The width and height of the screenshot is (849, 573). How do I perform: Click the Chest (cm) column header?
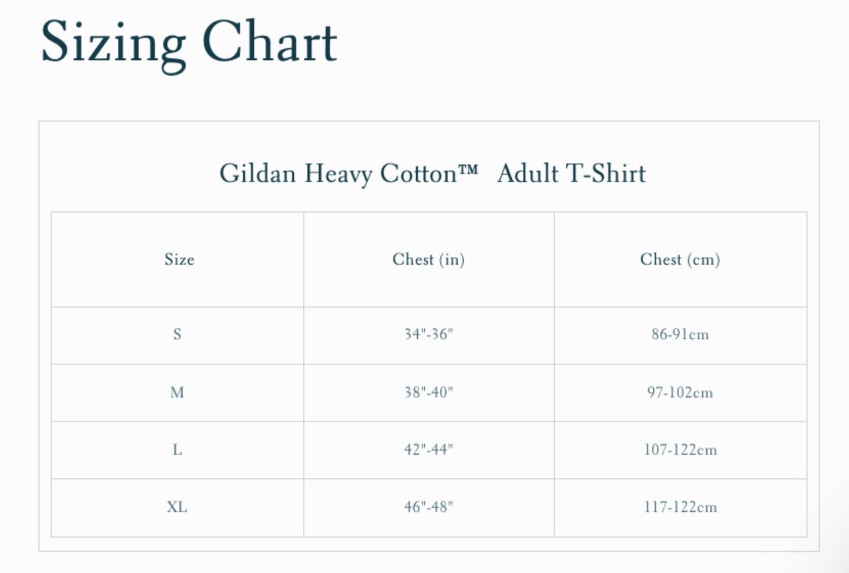point(680,259)
